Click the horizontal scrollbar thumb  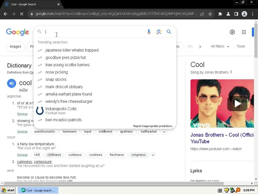click(114, 183)
